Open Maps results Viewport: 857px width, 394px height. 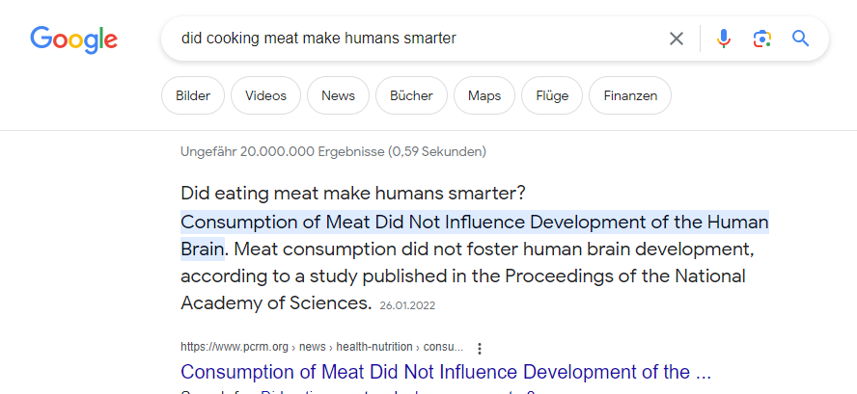point(484,95)
